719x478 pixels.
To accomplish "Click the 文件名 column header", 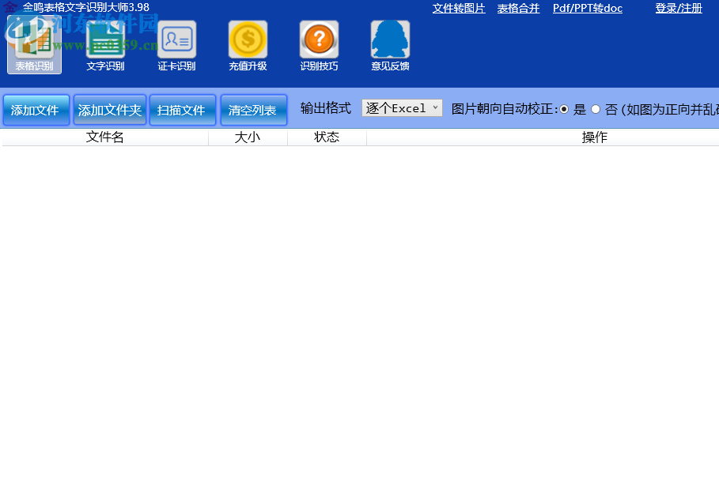I will tap(104, 136).
